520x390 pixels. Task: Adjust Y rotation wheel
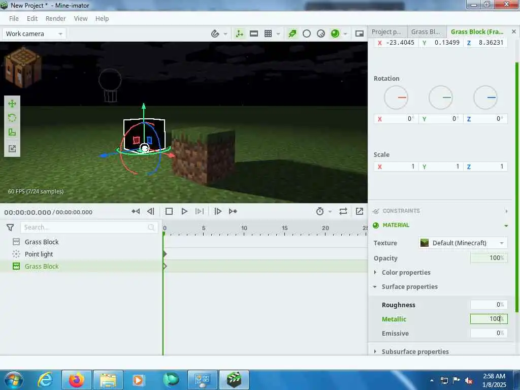click(440, 97)
